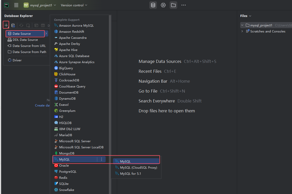Click the Database Explorer panel title

point(19,16)
